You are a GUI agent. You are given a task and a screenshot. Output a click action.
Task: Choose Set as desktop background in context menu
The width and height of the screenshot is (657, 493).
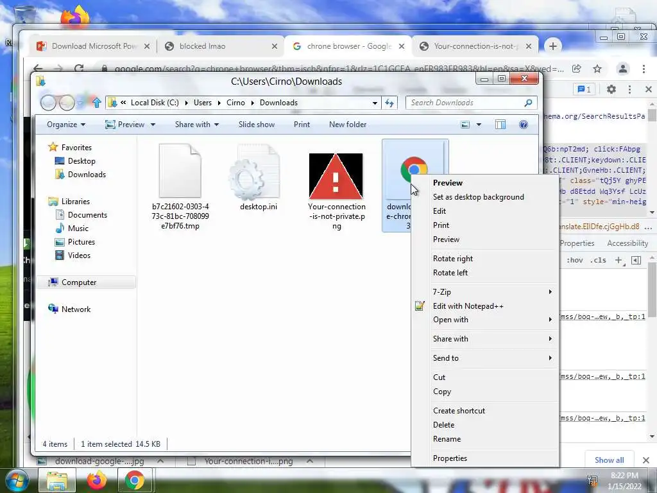pyautogui.click(x=478, y=197)
